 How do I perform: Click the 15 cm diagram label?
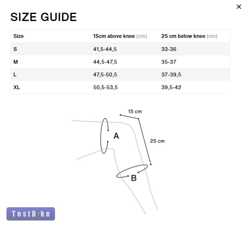(x=135, y=112)
